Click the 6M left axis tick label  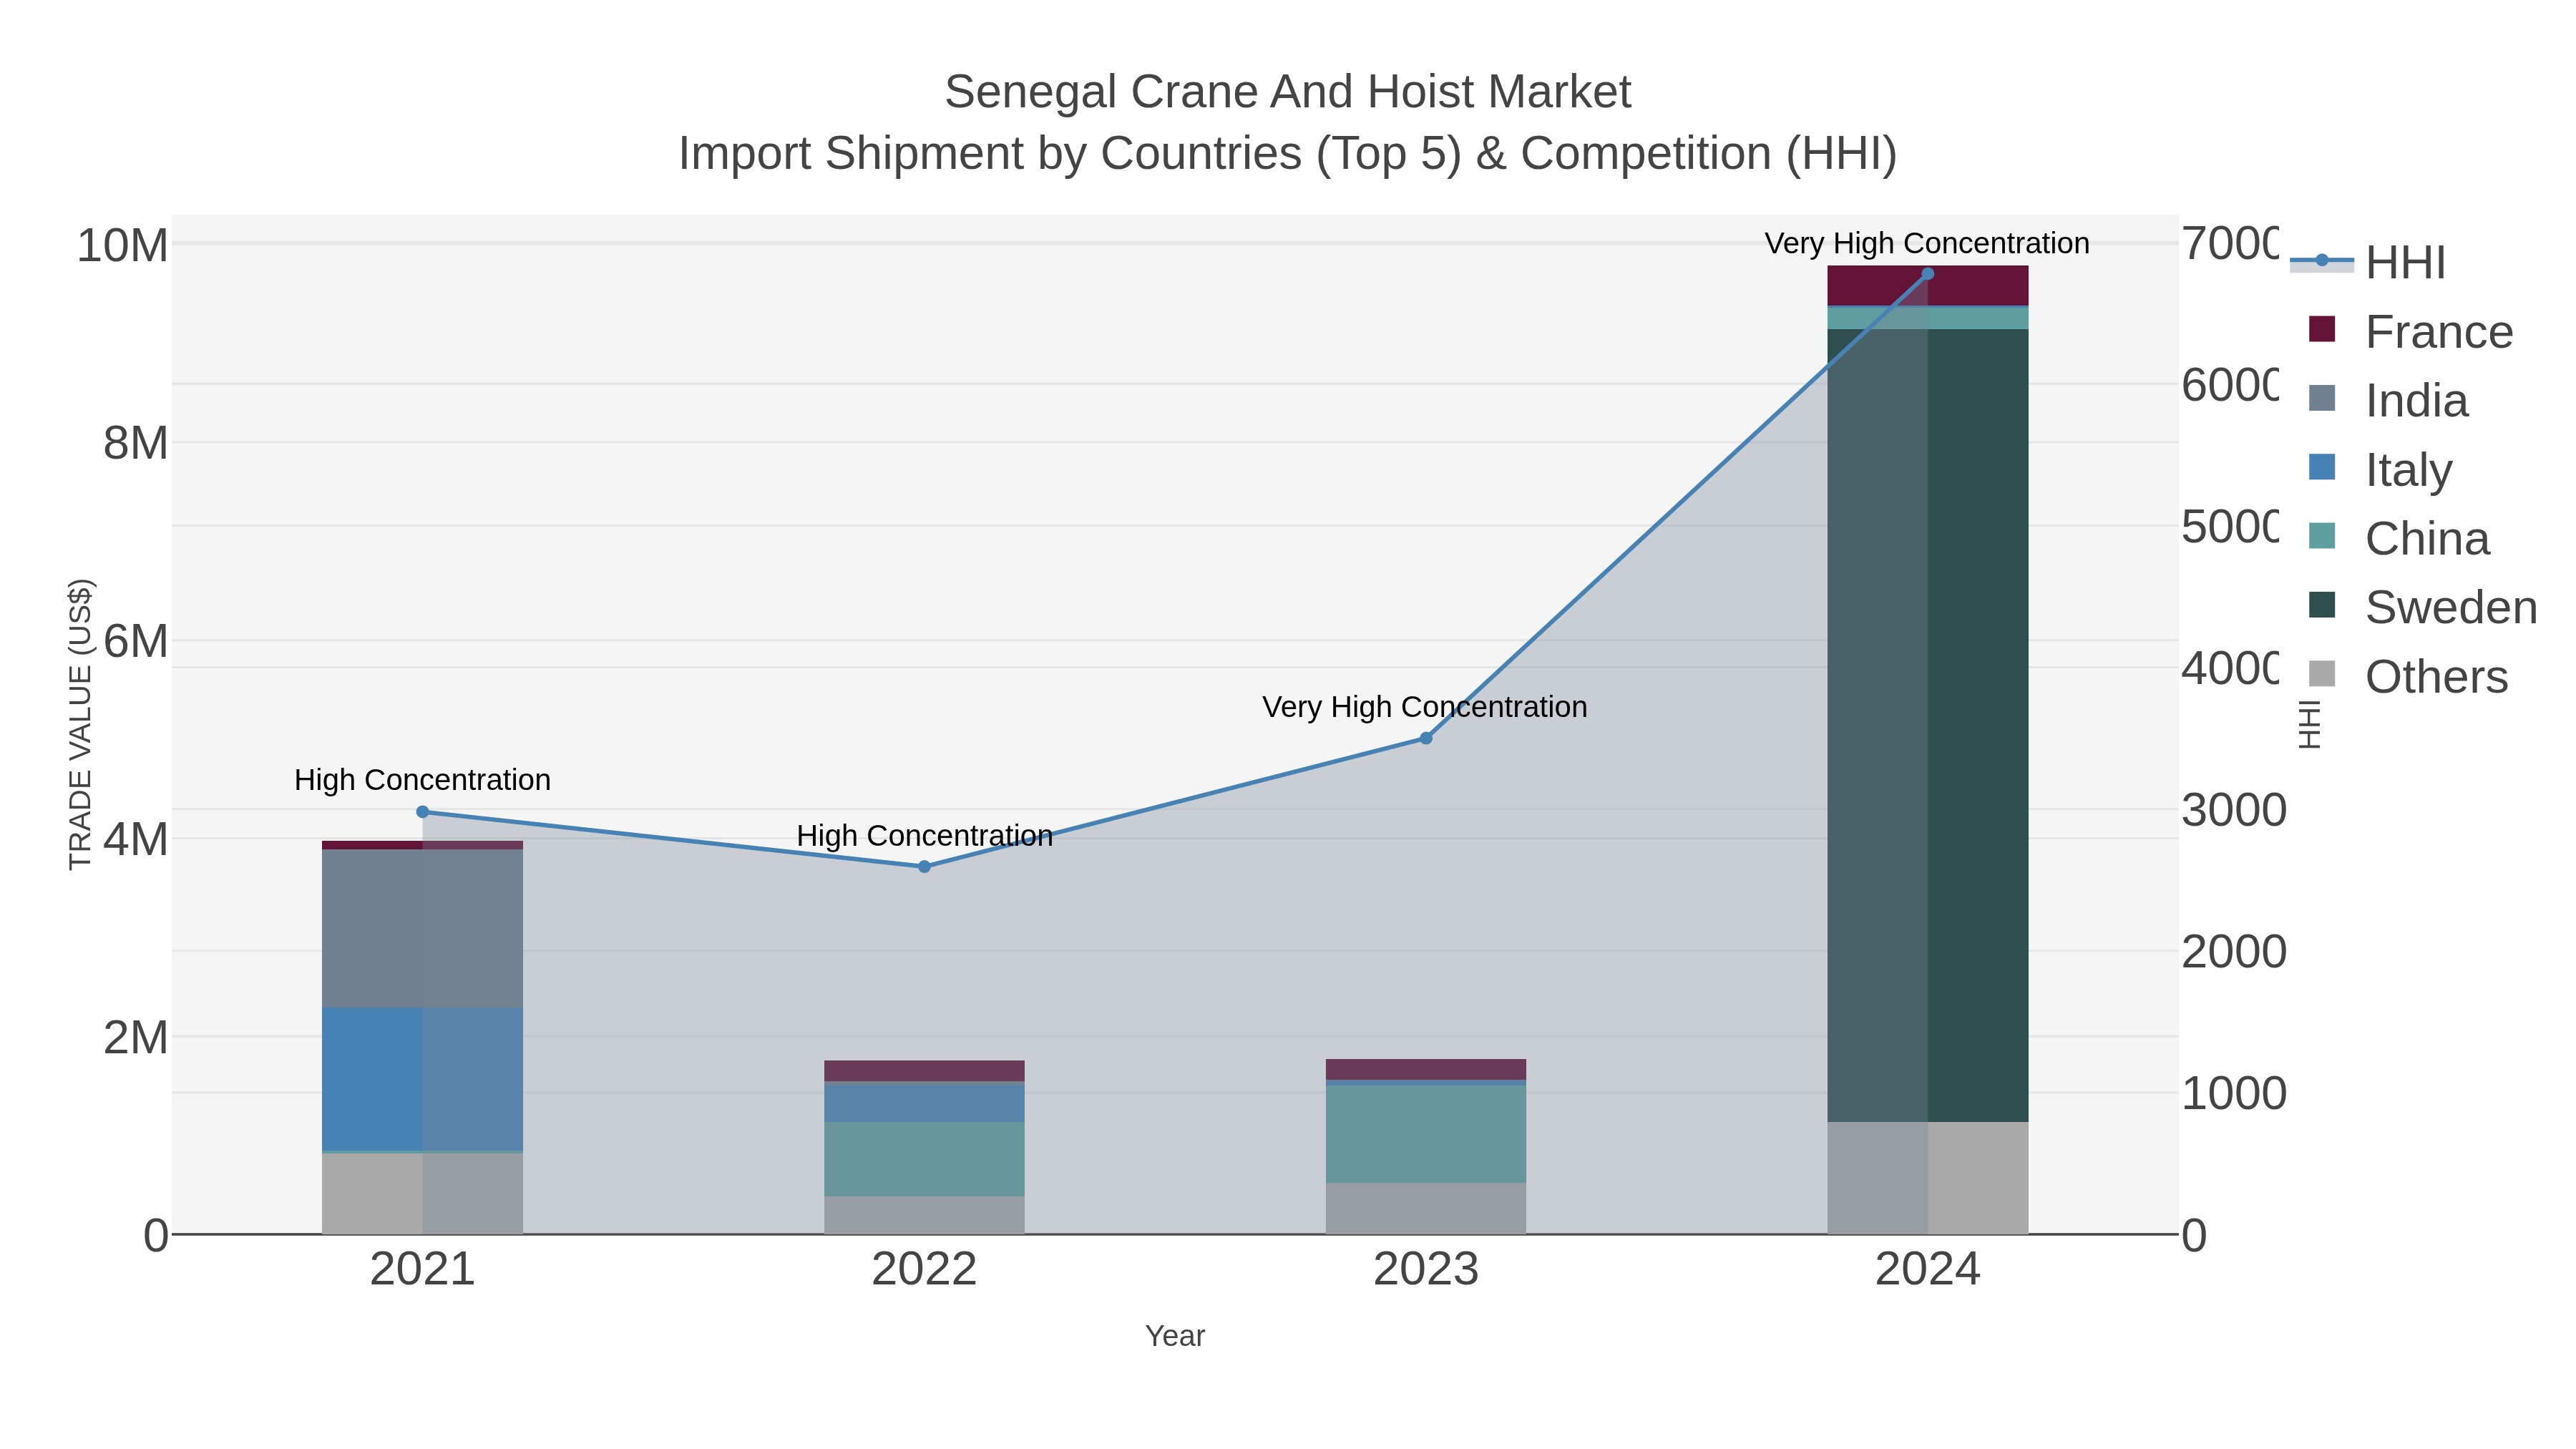136,642
